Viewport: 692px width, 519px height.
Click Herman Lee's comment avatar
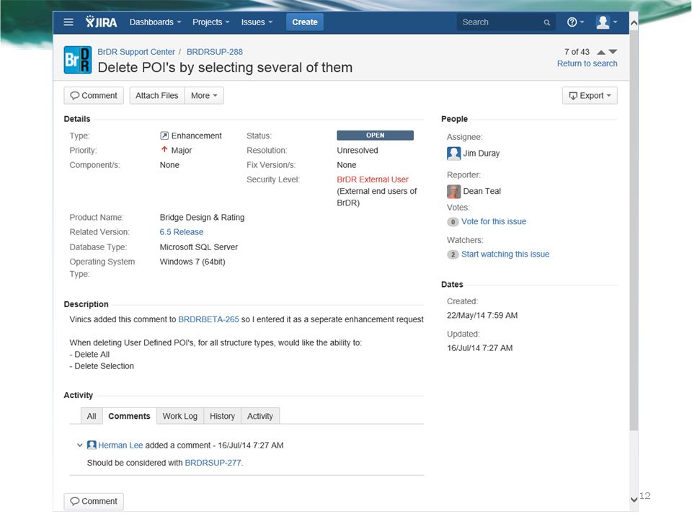pyautogui.click(x=92, y=445)
